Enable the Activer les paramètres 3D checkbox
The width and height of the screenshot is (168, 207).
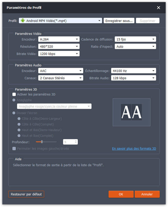(14, 95)
